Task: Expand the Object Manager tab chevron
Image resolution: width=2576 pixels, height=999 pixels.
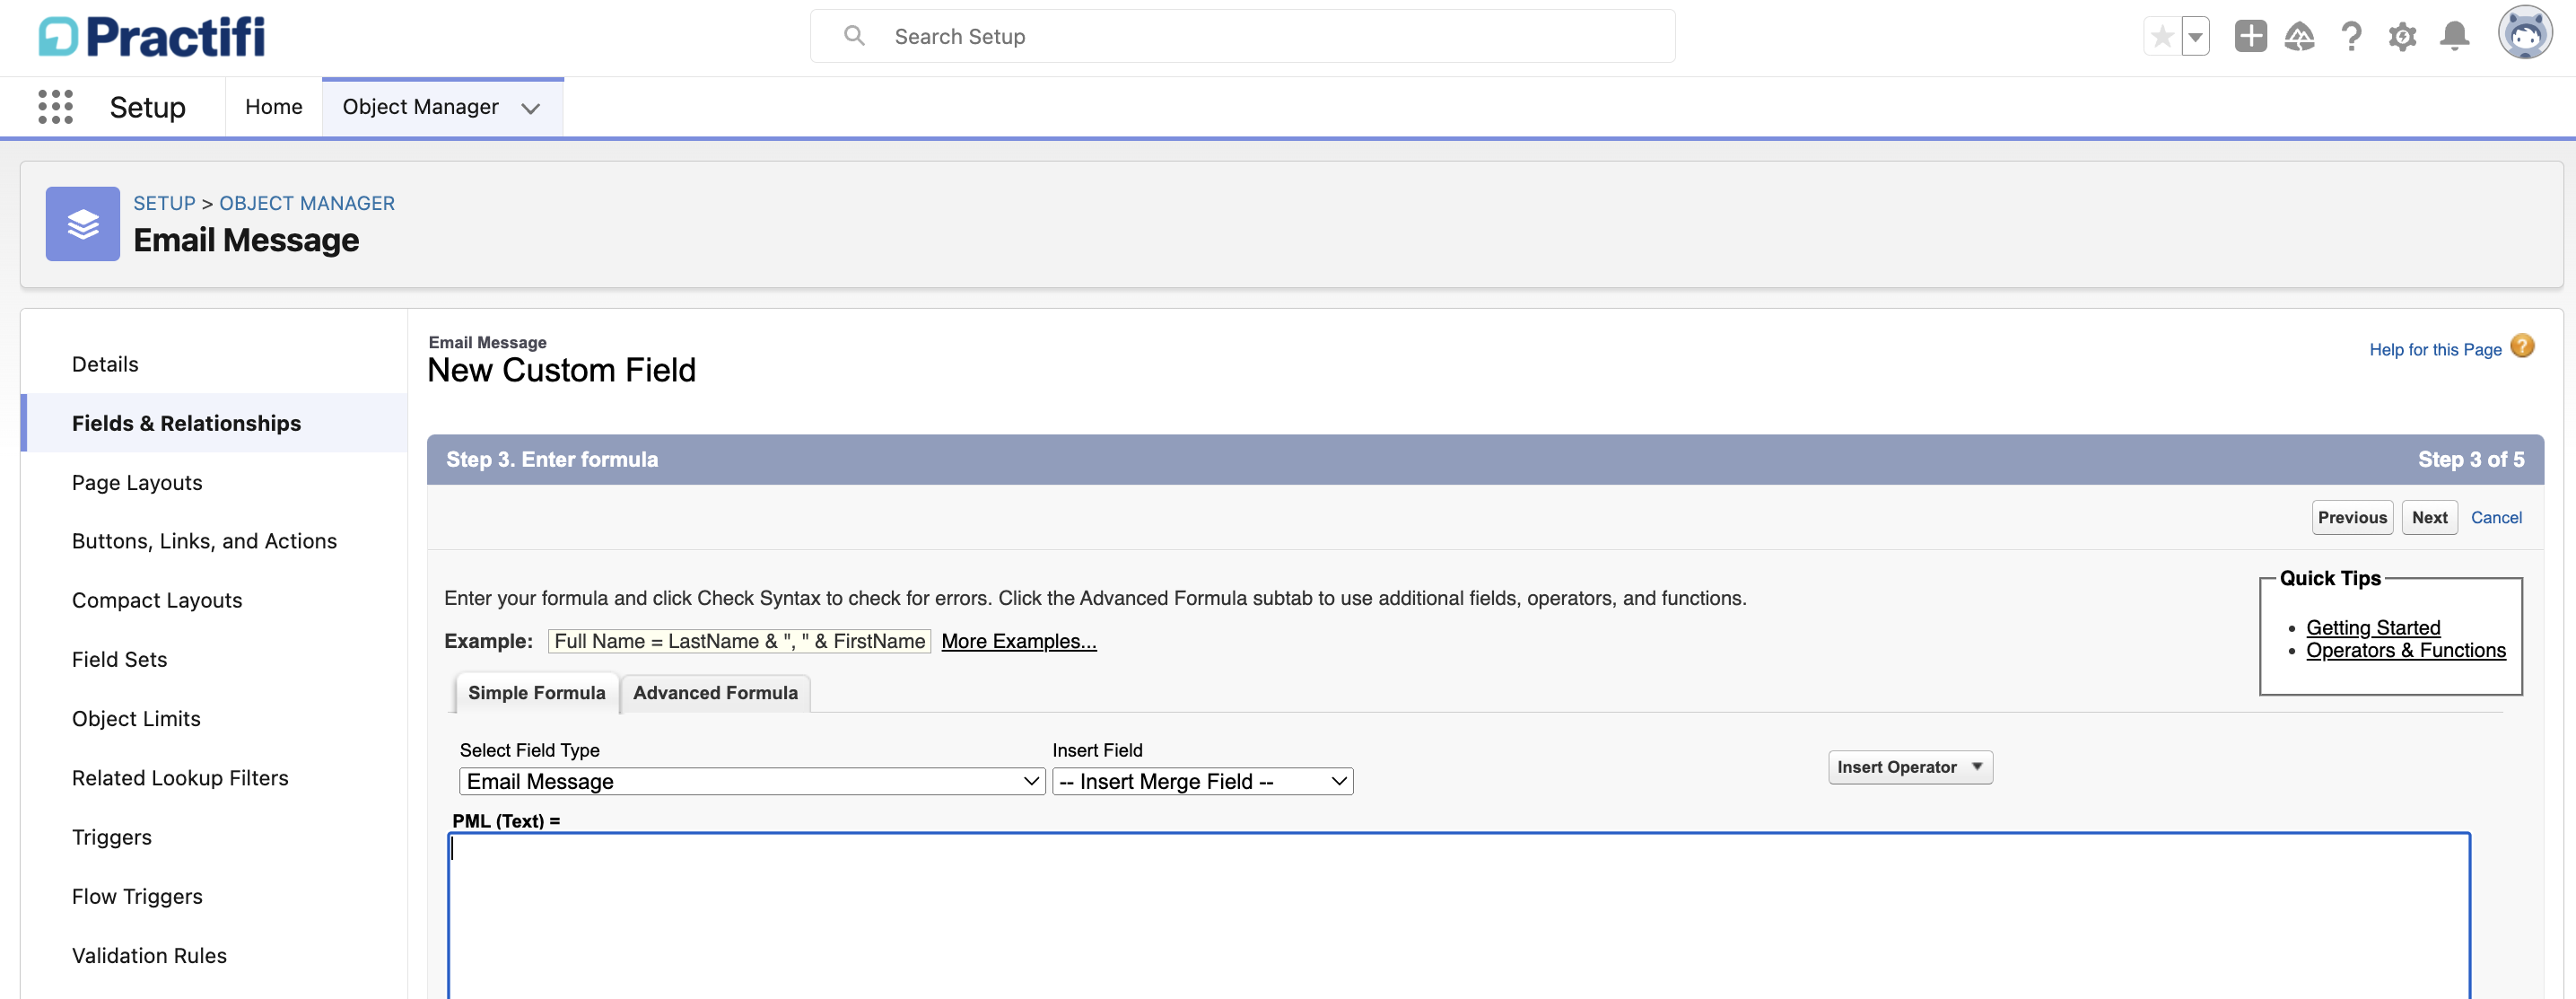Action: point(530,108)
